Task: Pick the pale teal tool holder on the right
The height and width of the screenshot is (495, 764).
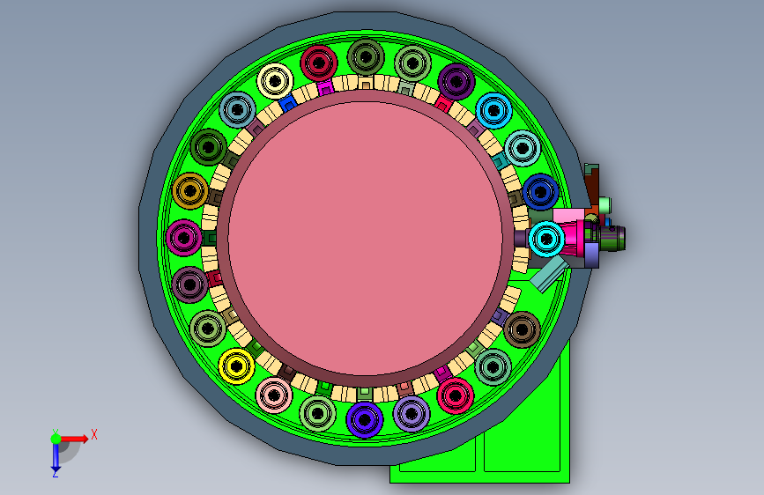Action: [x=523, y=148]
